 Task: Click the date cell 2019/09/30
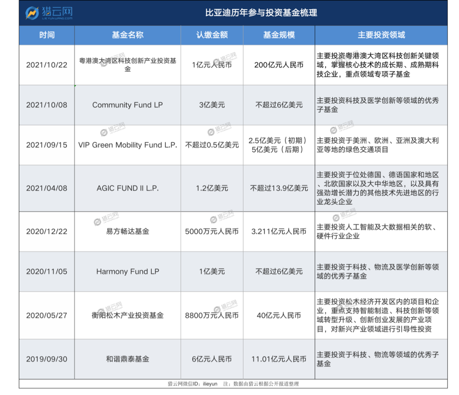(x=47, y=359)
